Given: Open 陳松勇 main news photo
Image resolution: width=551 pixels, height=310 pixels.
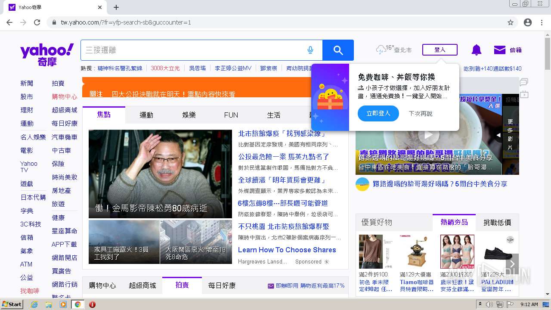Looking at the screenshot, I should click(x=160, y=174).
